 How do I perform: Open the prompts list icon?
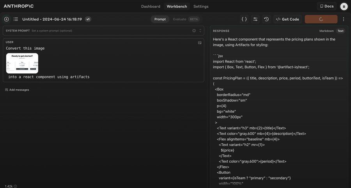16,19
